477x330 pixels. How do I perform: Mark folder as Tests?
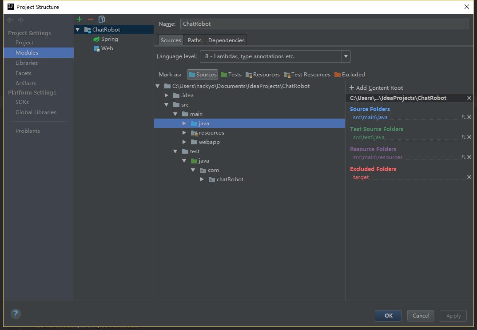pos(231,75)
